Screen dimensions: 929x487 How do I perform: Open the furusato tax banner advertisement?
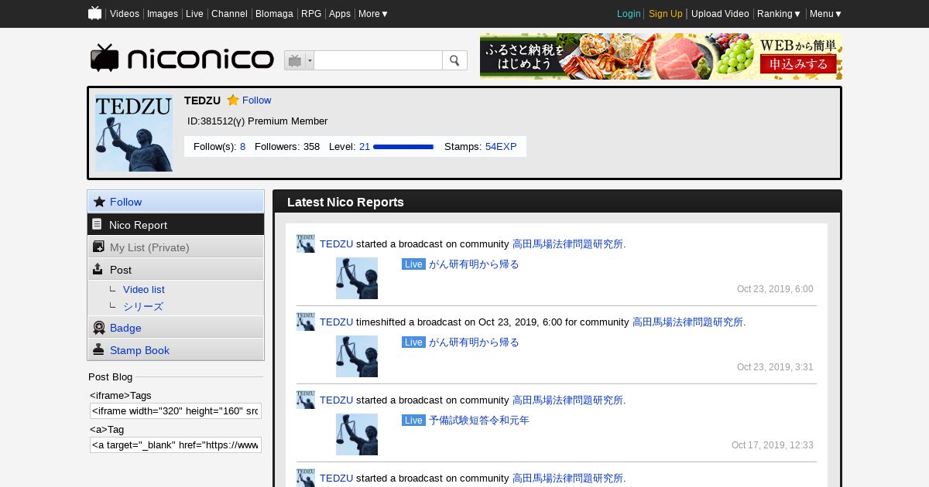coord(661,56)
